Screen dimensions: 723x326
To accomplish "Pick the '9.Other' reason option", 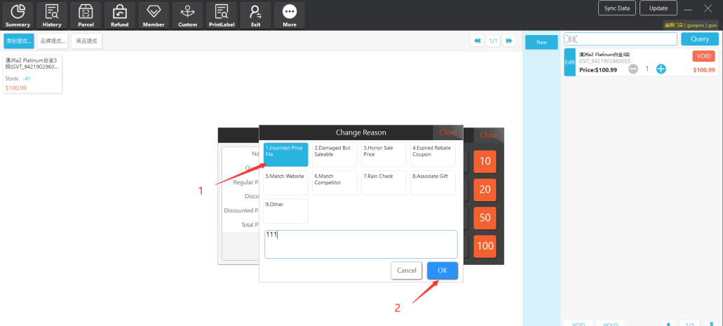I will 285,211.
